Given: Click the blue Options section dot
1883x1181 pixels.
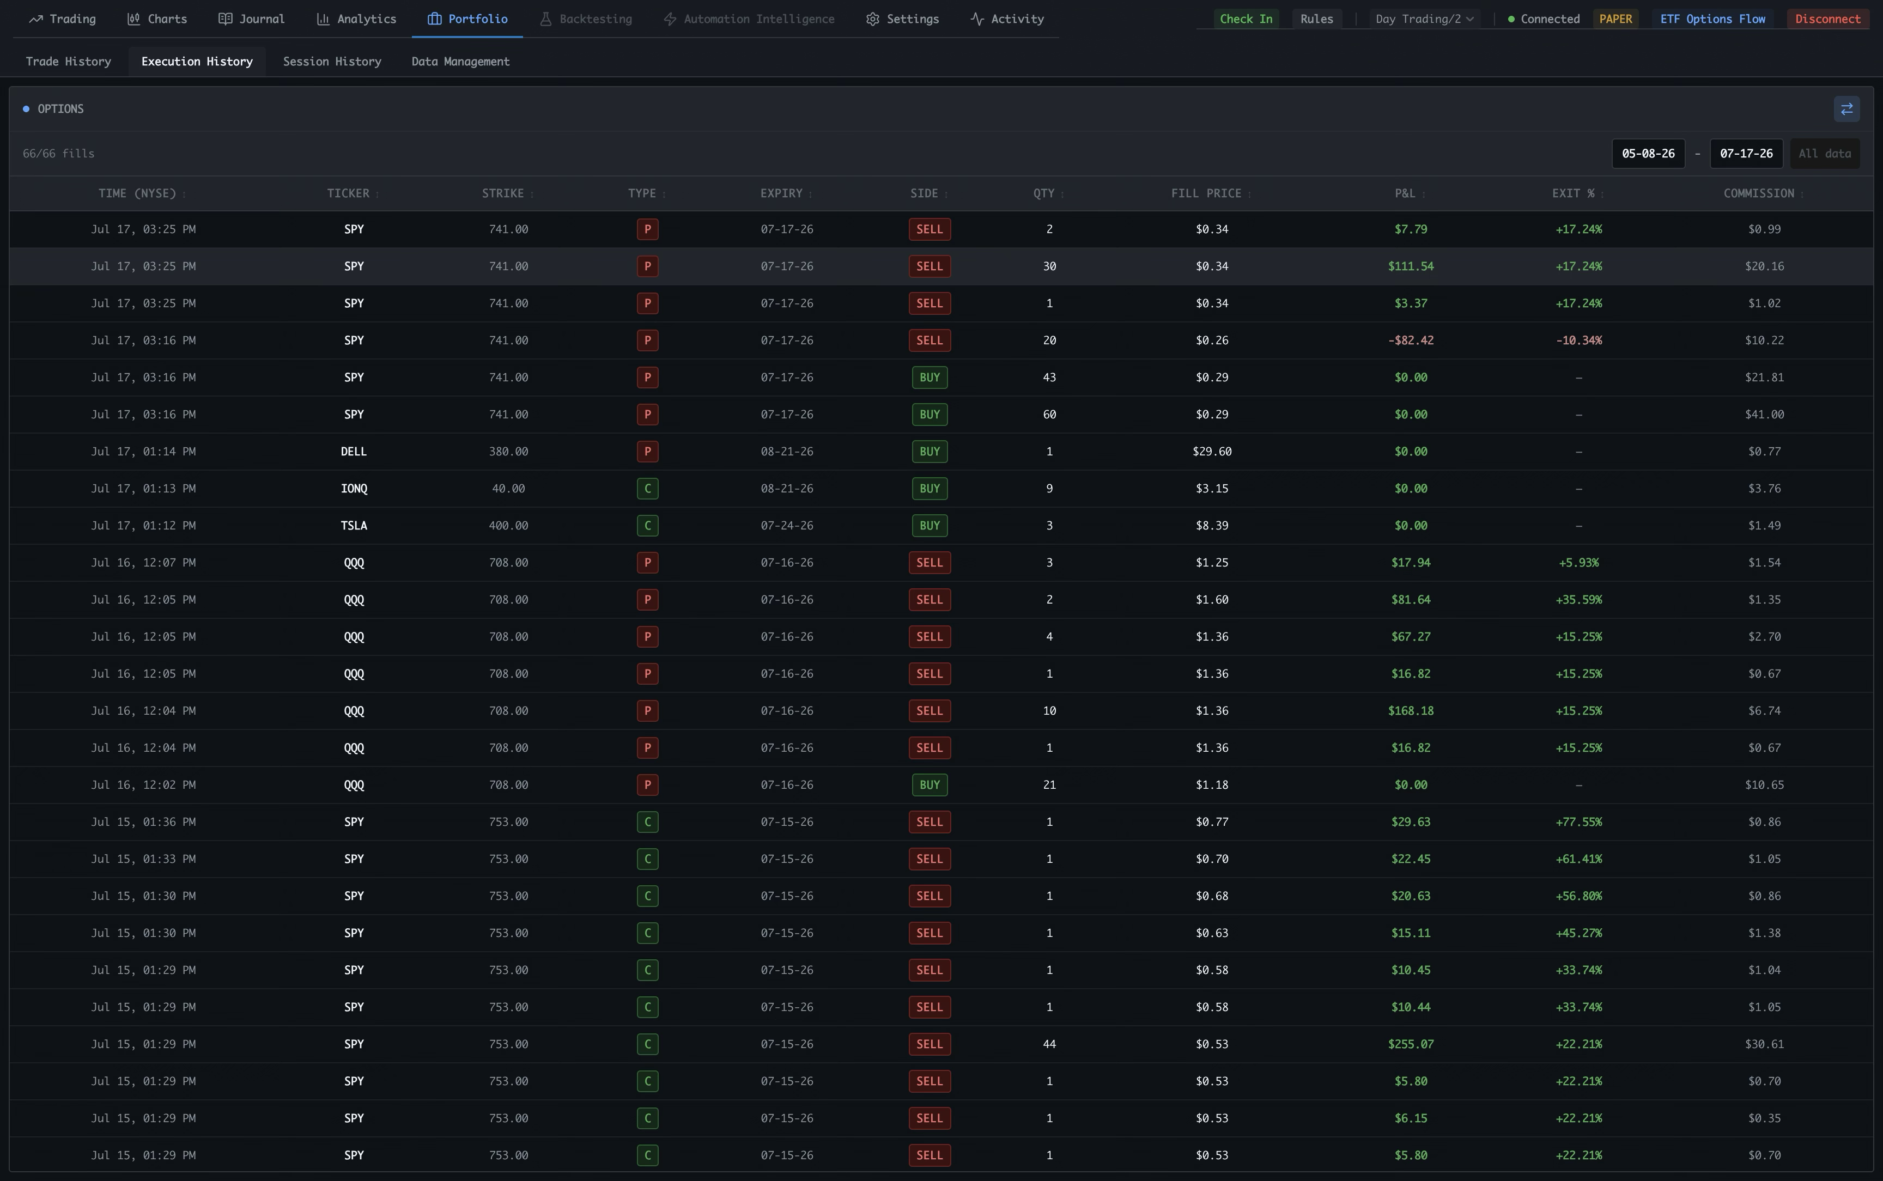Looking at the screenshot, I should pyautogui.click(x=26, y=108).
